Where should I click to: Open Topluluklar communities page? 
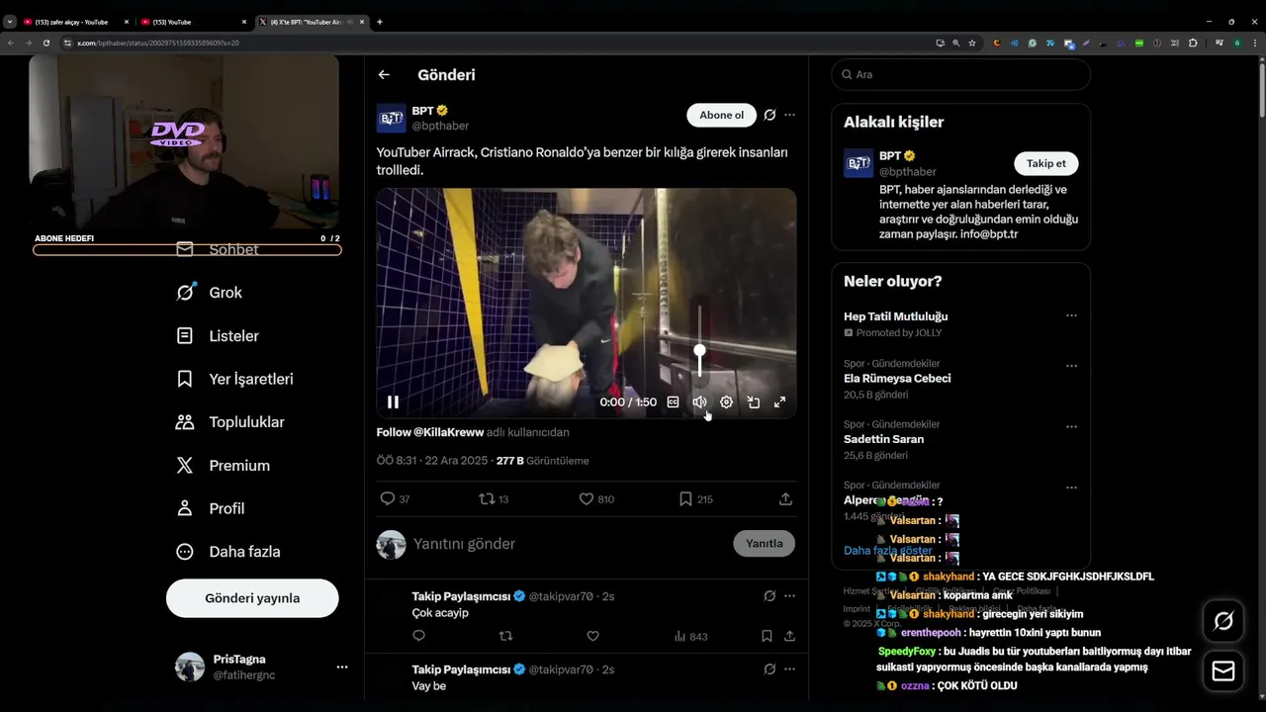tap(229, 422)
